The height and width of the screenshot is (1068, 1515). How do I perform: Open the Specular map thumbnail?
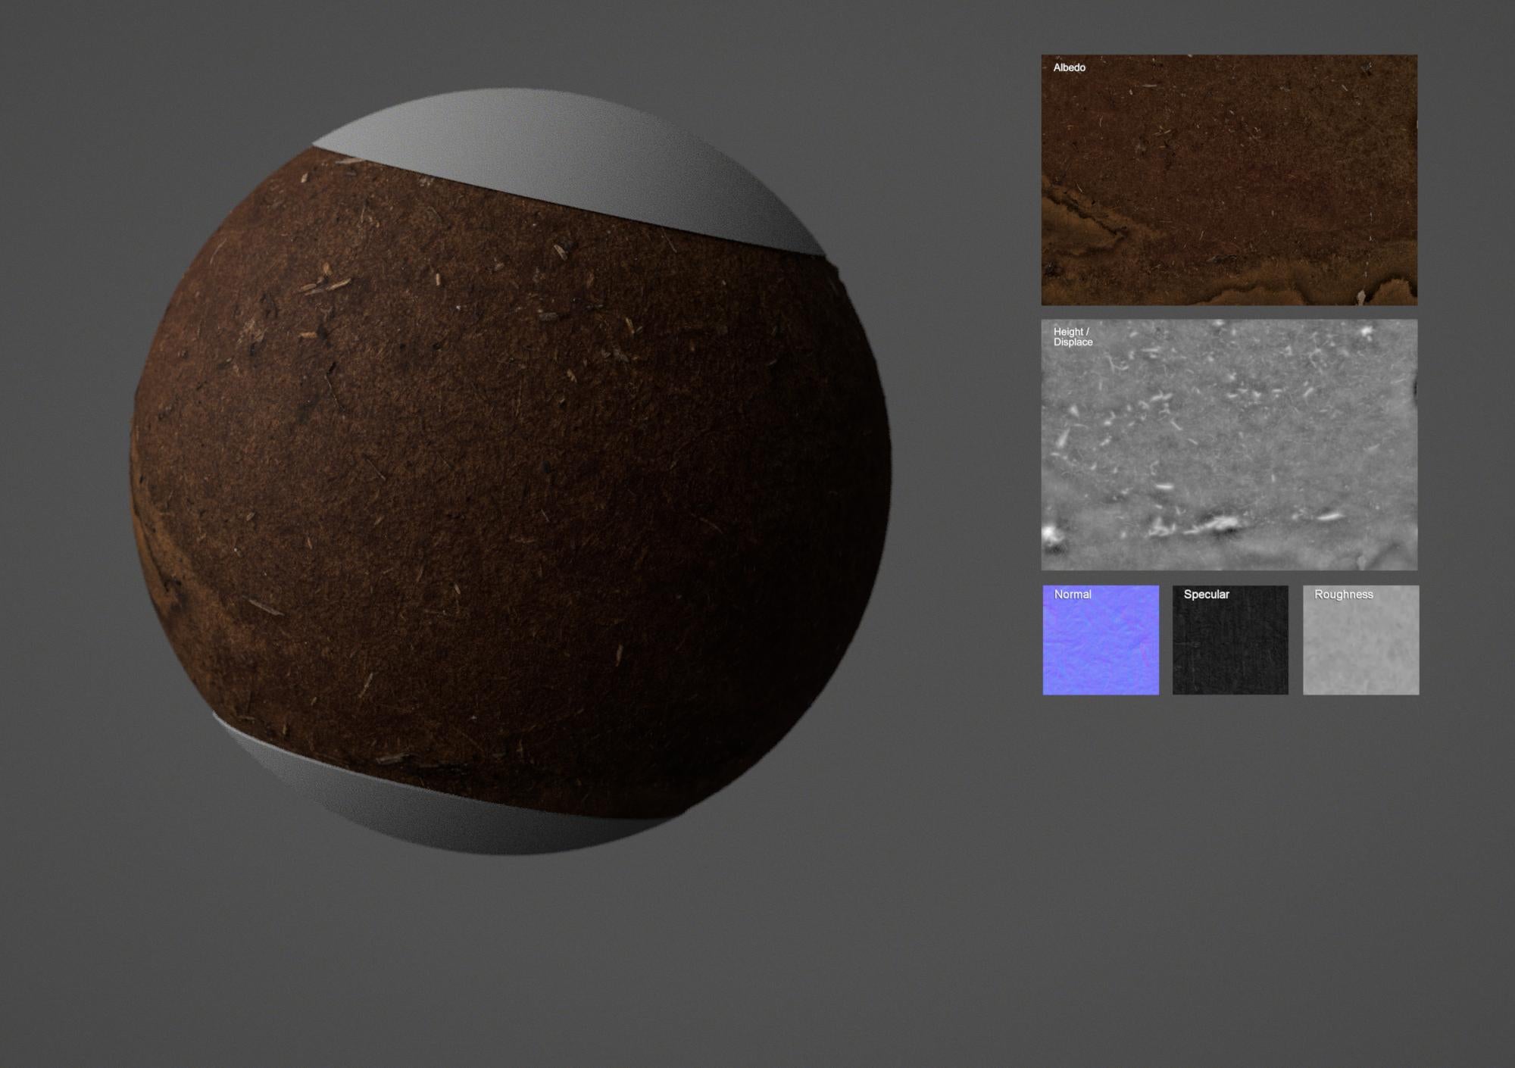coord(1230,639)
